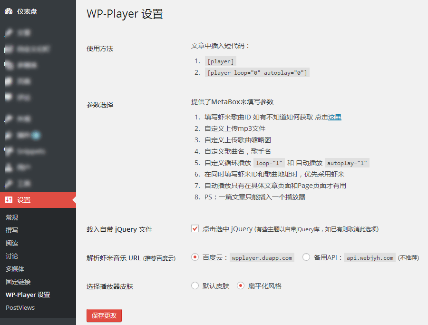Open the 讨论 settings submenu
The width and height of the screenshot is (428, 325).
(x=12, y=256)
